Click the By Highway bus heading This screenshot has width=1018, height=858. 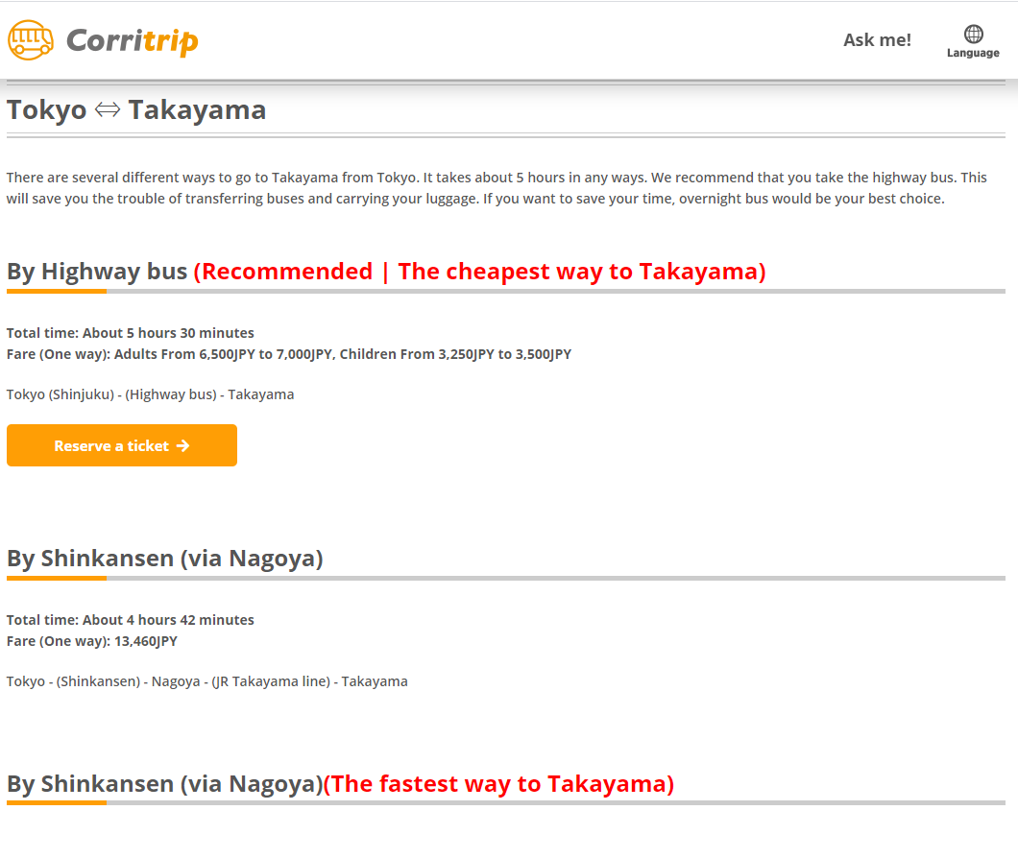click(x=97, y=272)
